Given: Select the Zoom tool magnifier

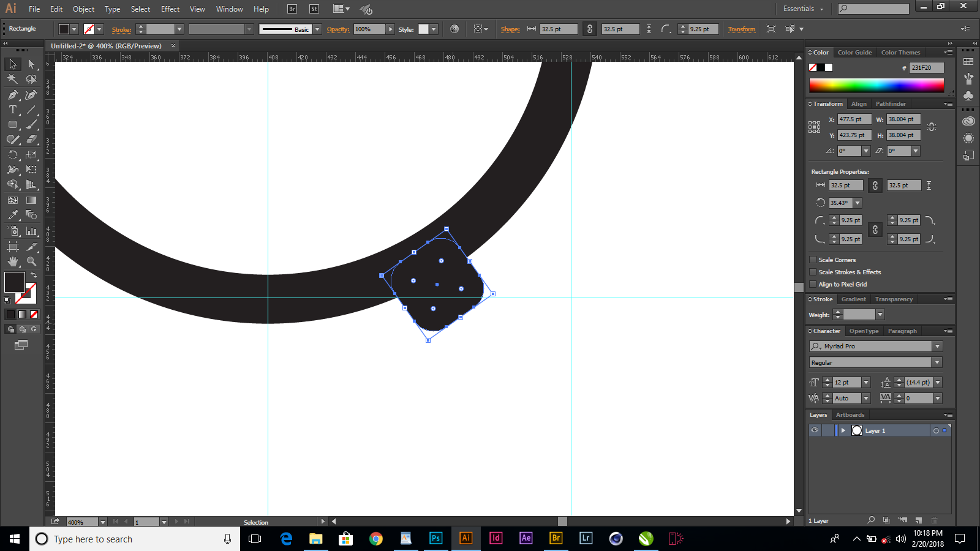Looking at the screenshot, I should (x=31, y=261).
